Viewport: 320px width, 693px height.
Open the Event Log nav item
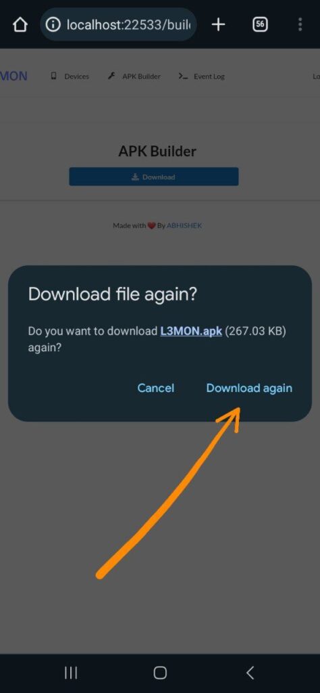[202, 76]
